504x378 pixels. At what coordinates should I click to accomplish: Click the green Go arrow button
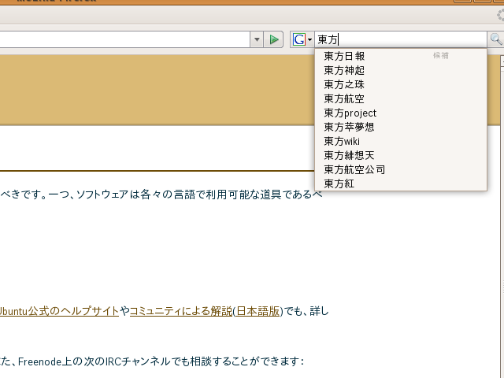(x=273, y=39)
